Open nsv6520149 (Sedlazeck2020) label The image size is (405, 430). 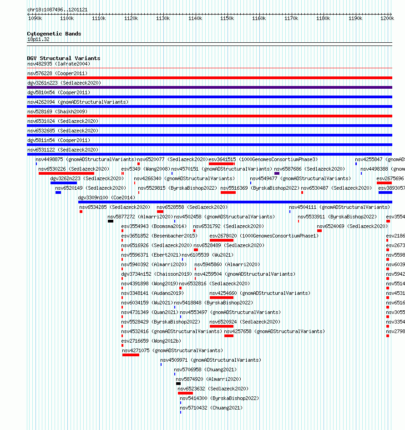(x=91, y=188)
